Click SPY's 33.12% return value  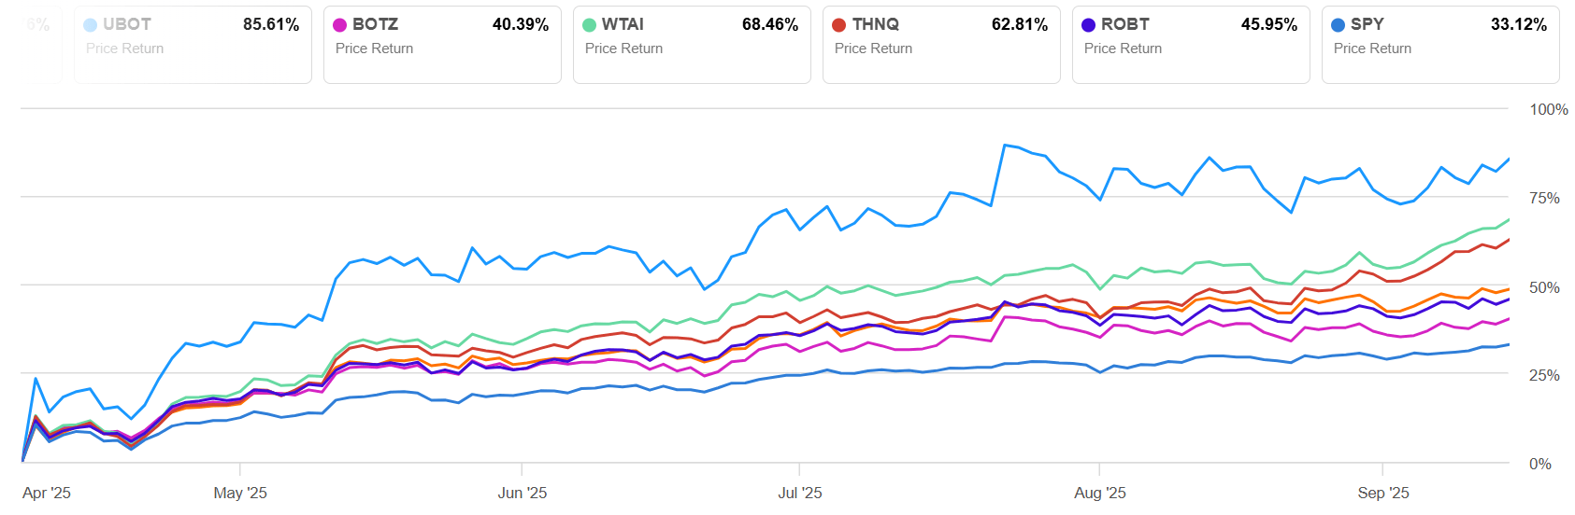click(x=1519, y=24)
